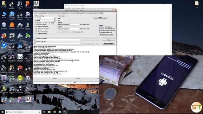Toggle the Calculate CHK checkbox

(x=73, y=32)
